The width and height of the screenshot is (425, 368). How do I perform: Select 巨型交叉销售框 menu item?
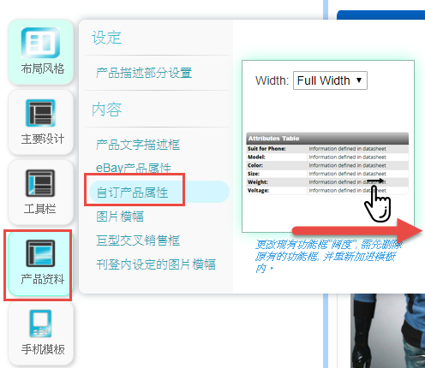click(138, 240)
